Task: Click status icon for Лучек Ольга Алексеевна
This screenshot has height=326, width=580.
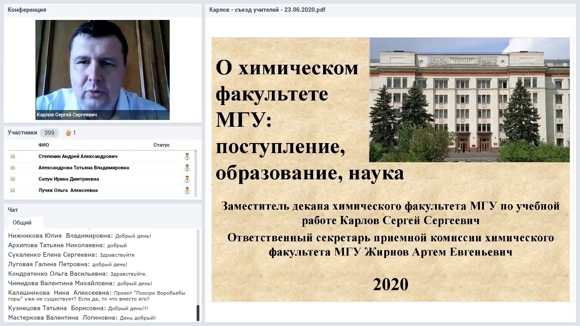Action: (x=187, y=191)
